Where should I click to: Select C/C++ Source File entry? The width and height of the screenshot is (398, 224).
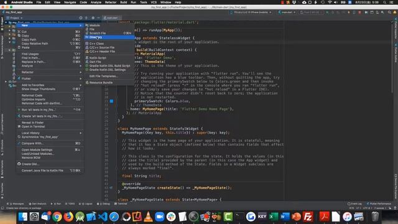[109, 47]
